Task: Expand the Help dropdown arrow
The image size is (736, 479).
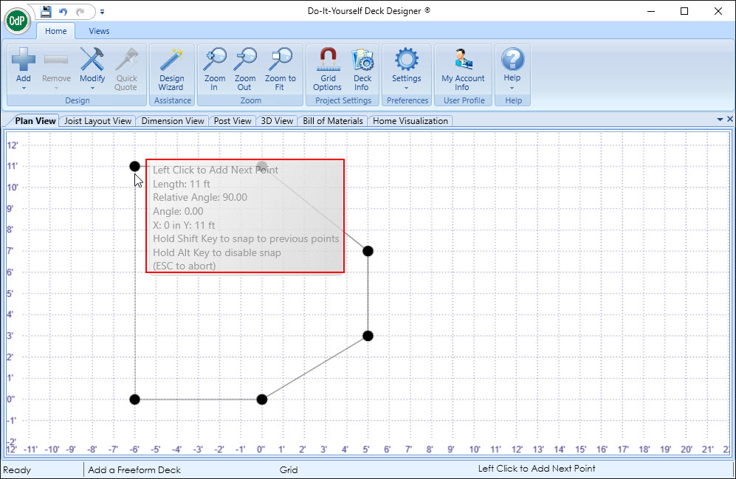Action: tap(512, 88)
